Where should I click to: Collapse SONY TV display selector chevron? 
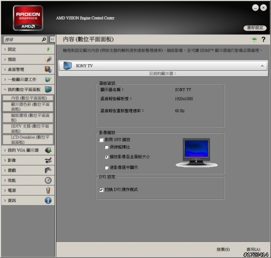pos(262,66)
